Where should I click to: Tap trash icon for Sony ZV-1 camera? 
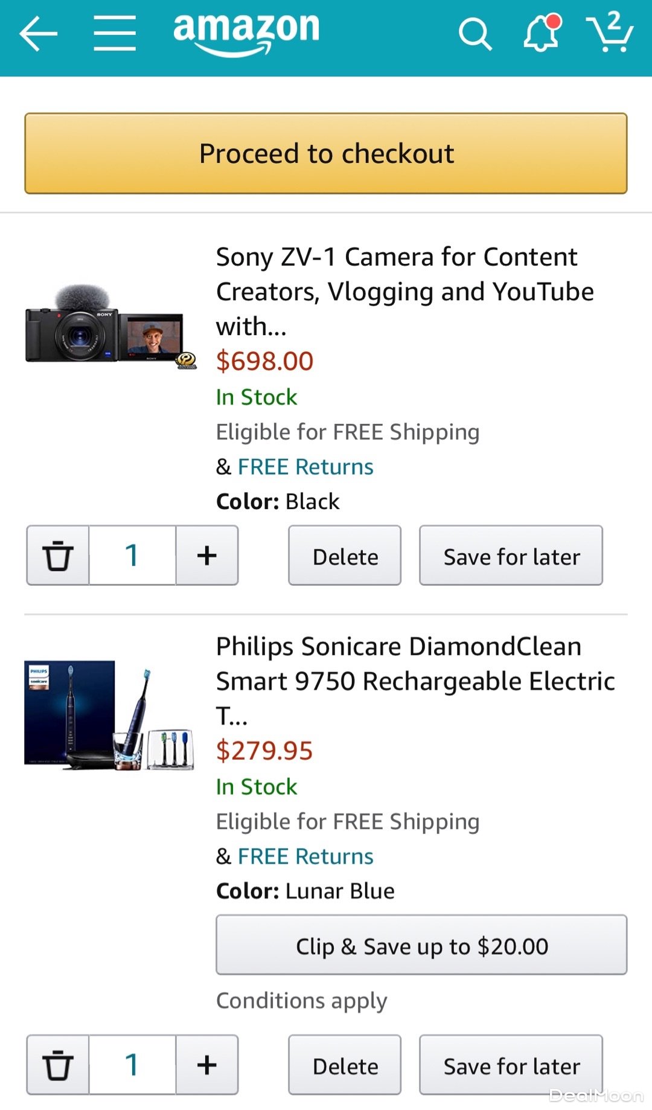click(58, 556)
